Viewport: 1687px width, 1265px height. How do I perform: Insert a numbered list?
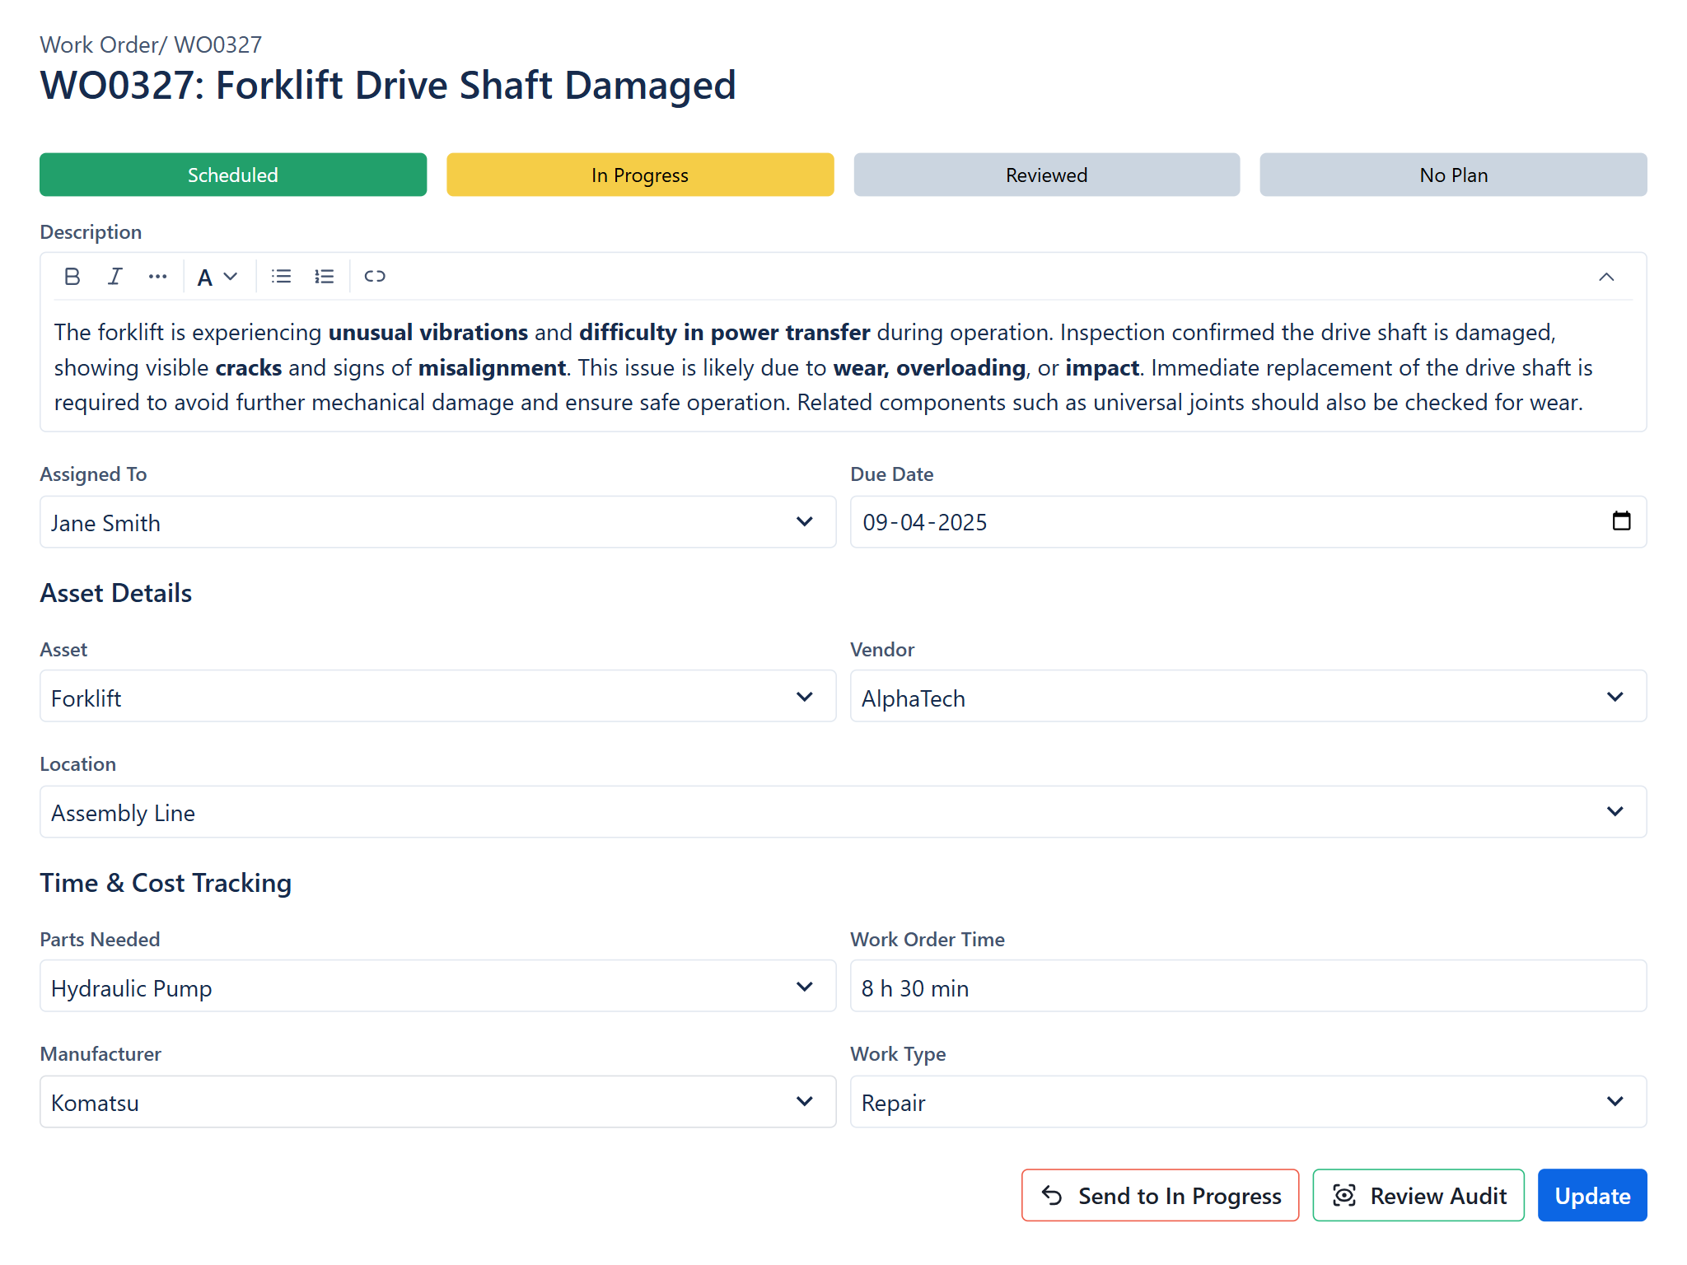(x=324, y=277)
